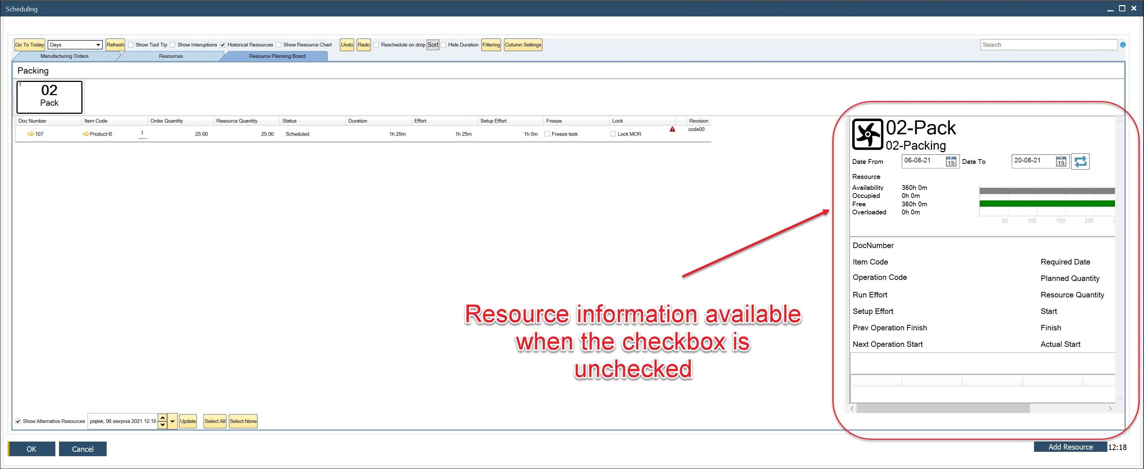Uncheck Show Alternative Resources

point(18,421)
